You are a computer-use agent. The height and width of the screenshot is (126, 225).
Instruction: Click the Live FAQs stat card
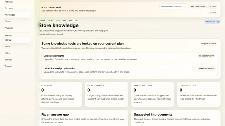click(x=61, y=94)
